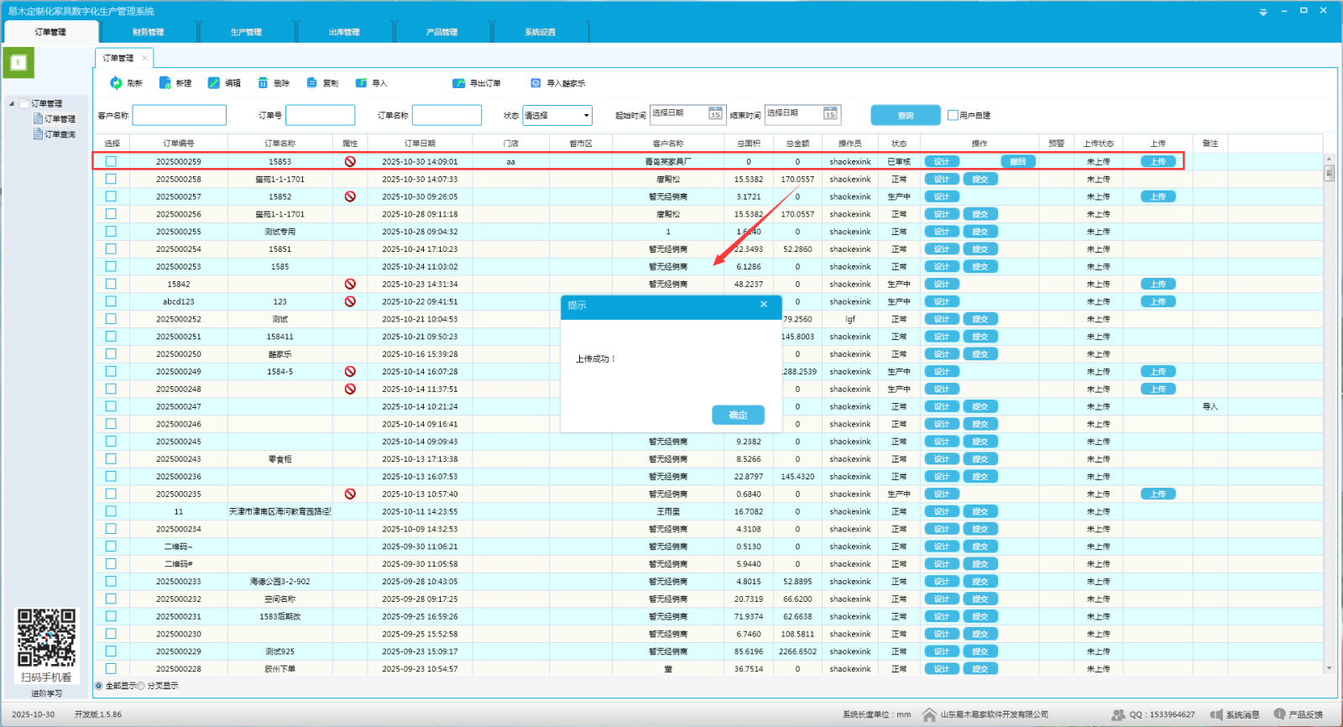
Task: Click the order table vertical scrollbar
Action: point(1329,336)
